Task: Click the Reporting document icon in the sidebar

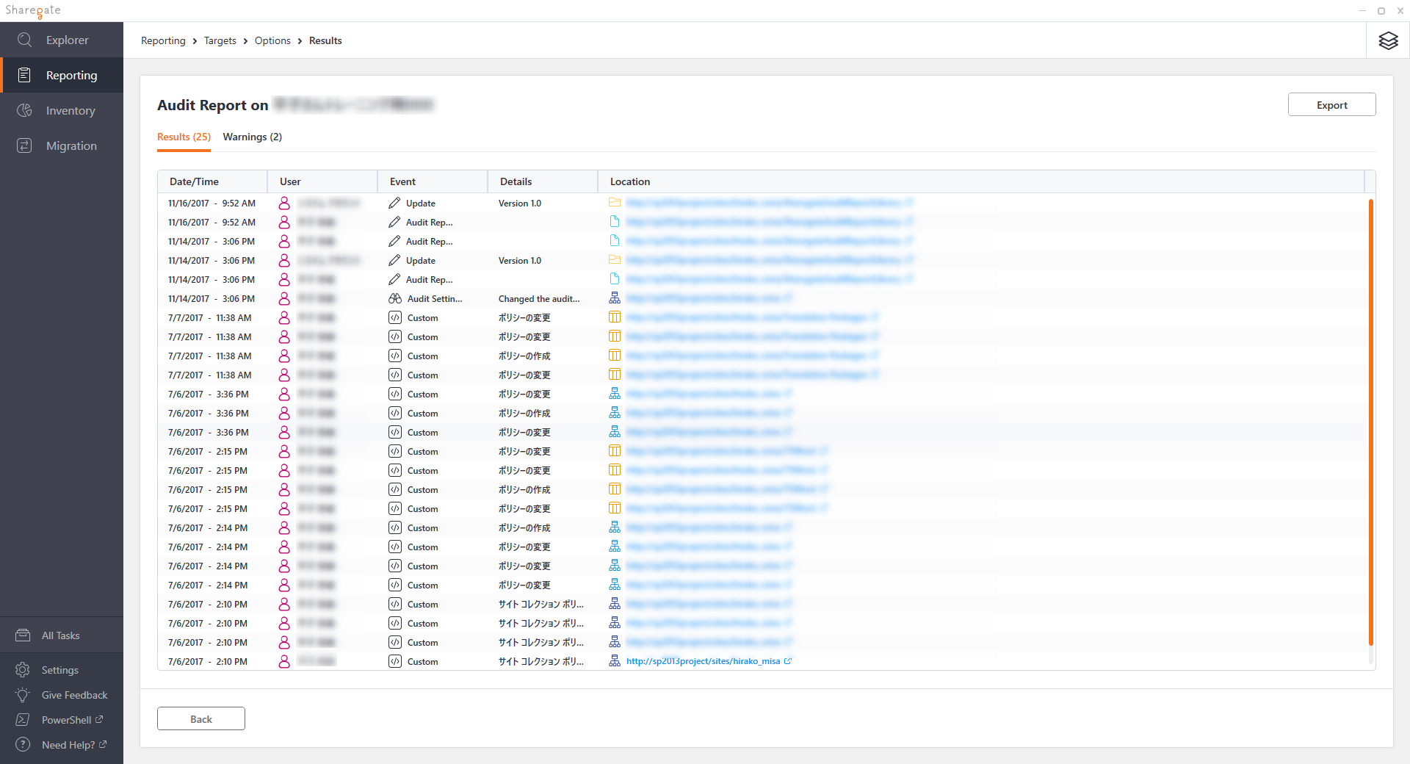Action: [24, 74]
